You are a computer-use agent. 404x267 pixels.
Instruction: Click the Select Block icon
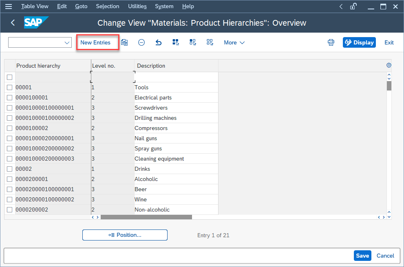point(193,42)
